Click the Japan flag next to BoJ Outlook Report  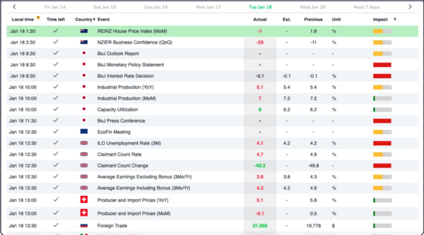(84, 53)
